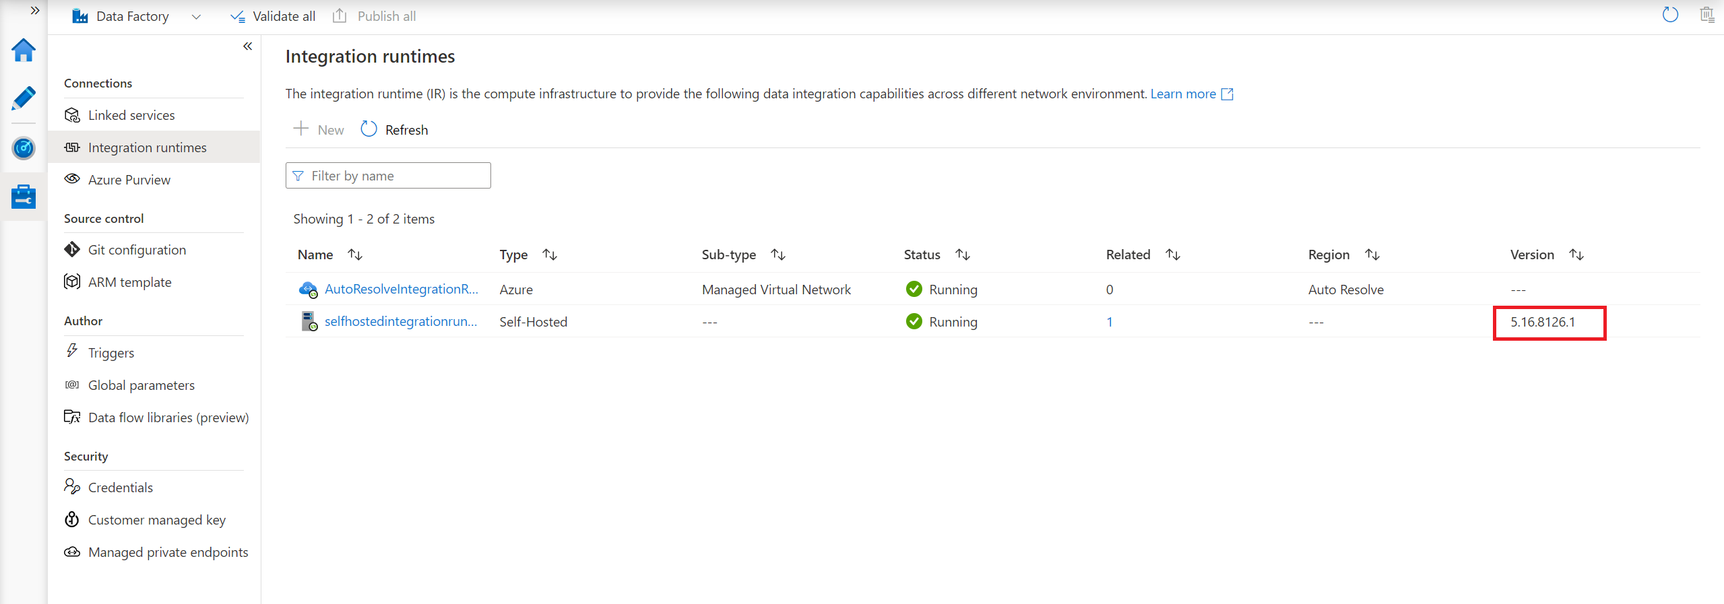Image resolution: width=1724 pixels, height=604 pixels.
Task: Click Refresh in integration runtimes toolbar
Action: pyautogui.click(x=395, y=129)
